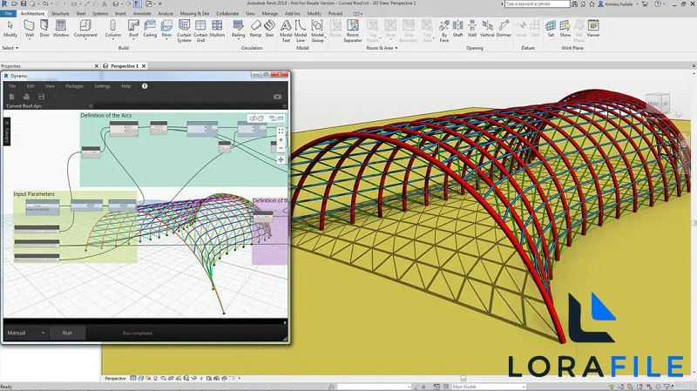The height and width of the screenshot is (391, 697).
Task: Select the Curtain Grid tool
Action: click(200, 31)
